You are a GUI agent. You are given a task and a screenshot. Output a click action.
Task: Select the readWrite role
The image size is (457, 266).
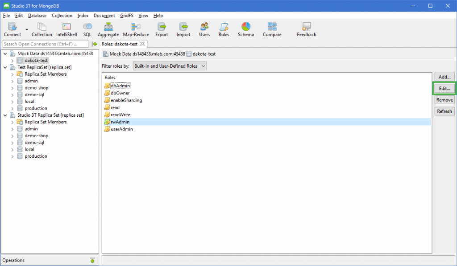[120, 115]
